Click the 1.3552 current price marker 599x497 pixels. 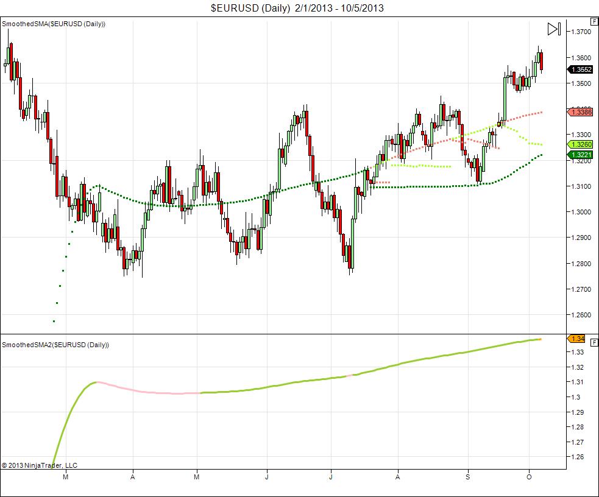point(581,69)
